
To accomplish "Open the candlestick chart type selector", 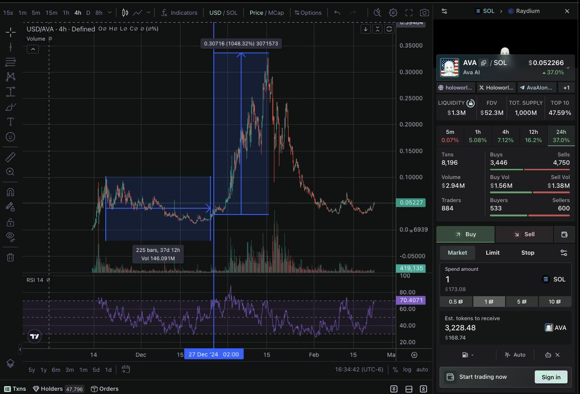I will 125,13.
